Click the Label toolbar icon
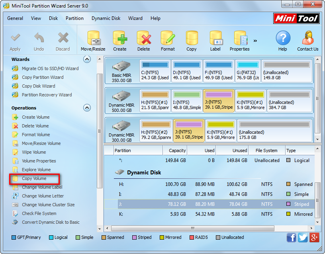The height and width of the screenshot is (254, 325). [216, 38]
